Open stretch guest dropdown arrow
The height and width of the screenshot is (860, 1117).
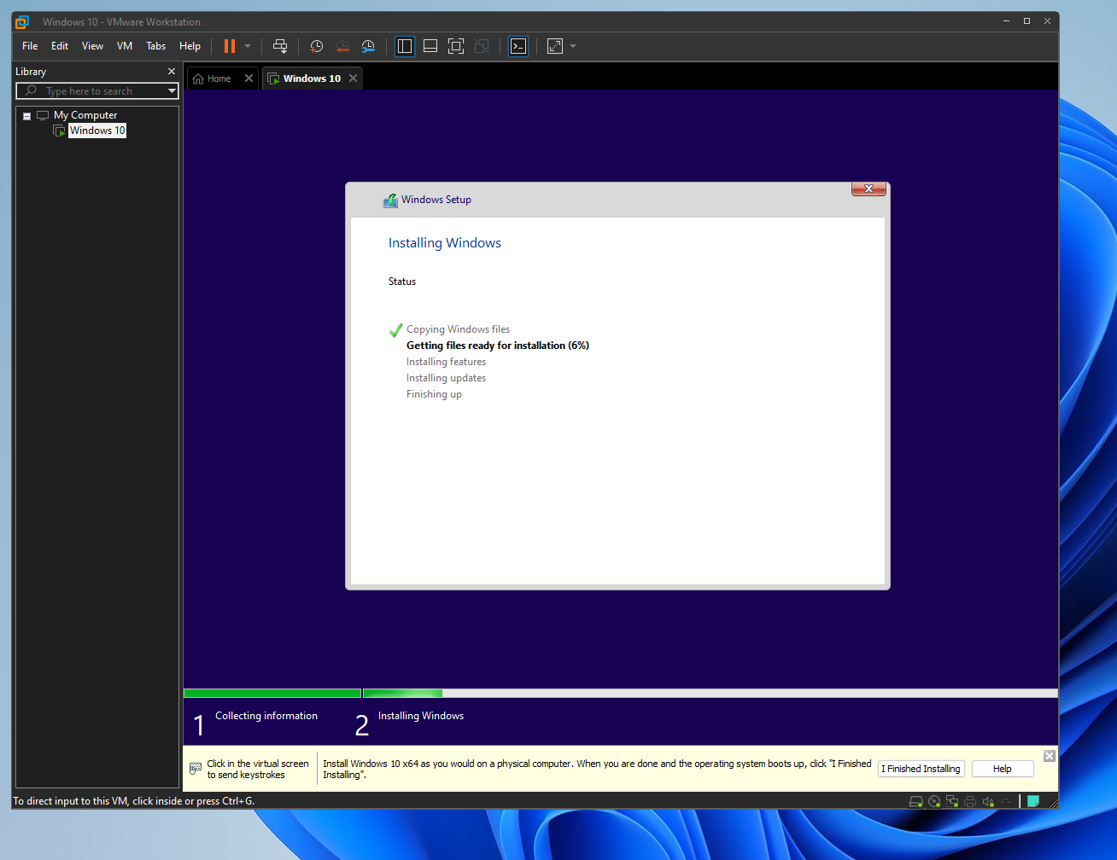[x=573, y=46]
